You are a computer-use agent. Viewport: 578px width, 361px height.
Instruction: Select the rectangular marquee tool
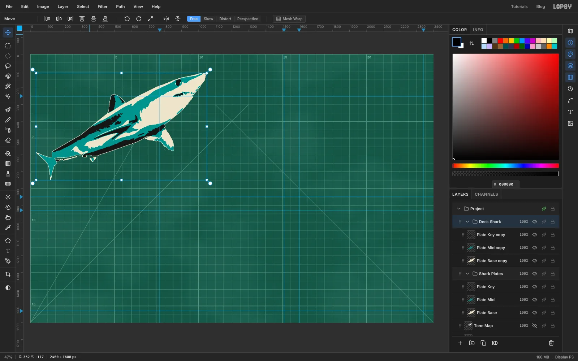click(x=8, y=46)
